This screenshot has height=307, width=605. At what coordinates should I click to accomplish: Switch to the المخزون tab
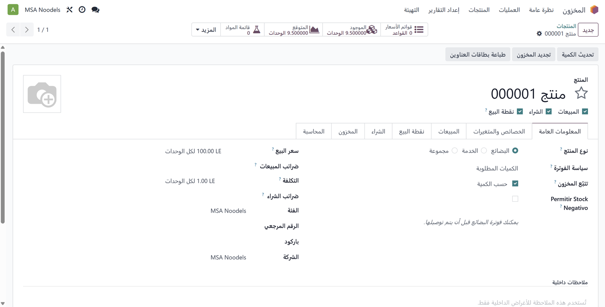tap(348, 131)
